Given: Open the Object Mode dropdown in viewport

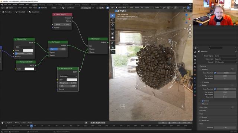Looking at the screenshot, I should pos(122,7).
